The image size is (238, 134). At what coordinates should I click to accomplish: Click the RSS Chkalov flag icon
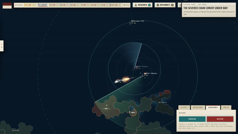point(145,73)
